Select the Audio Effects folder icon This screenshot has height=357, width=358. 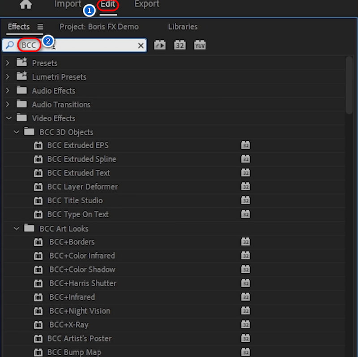pyautogui.click(x=21, y=90)
